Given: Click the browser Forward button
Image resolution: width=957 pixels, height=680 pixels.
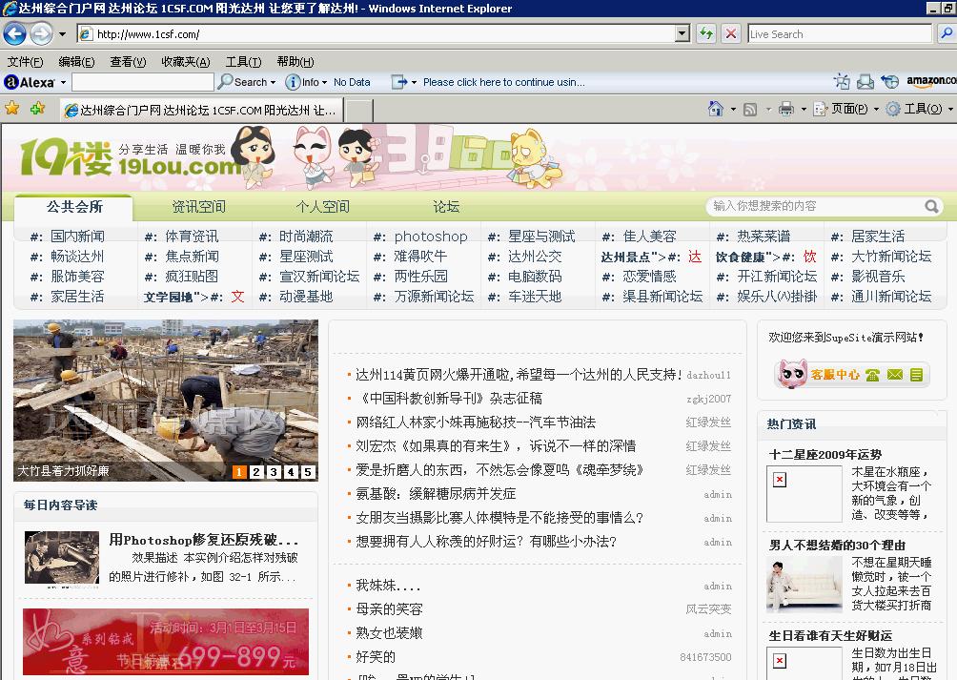Looking at the screenshot, I should pos(41,33).
